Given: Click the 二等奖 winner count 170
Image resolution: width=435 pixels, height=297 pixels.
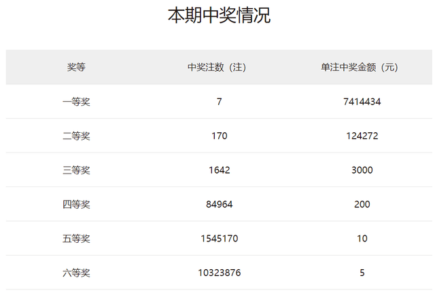Looking at the screenshot, I should [219, 136].
